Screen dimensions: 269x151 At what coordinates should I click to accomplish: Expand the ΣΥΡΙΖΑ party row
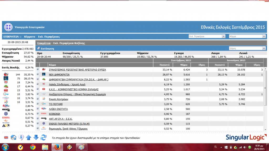pyautogui.click(x=38, y=69)
